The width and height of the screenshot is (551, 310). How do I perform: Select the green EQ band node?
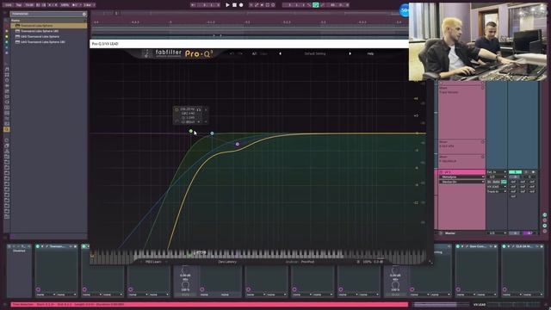point(191,131)
